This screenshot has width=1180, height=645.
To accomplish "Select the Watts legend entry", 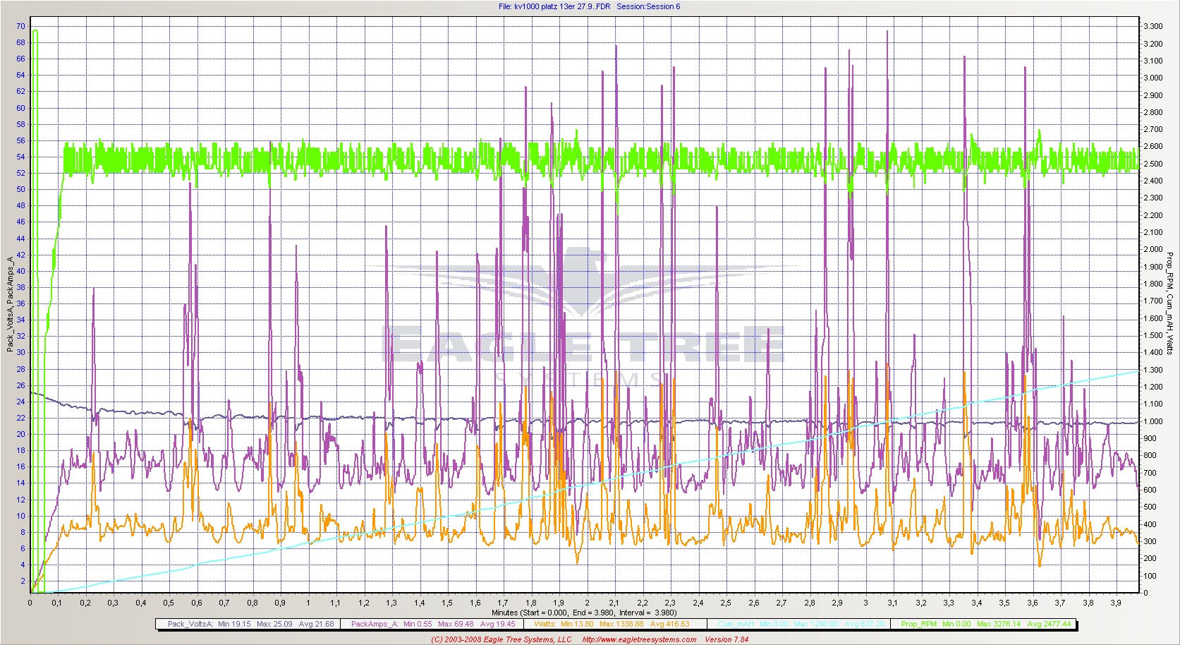I will tap(615, 624).
